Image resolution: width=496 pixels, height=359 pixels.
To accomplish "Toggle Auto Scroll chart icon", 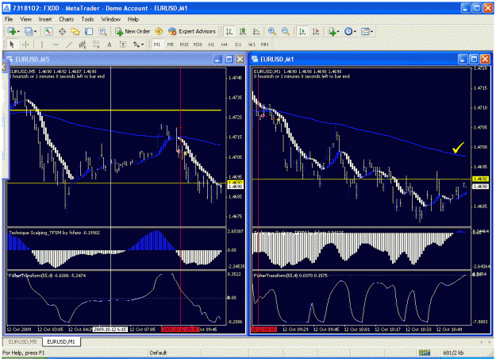I will pos(302,31).
